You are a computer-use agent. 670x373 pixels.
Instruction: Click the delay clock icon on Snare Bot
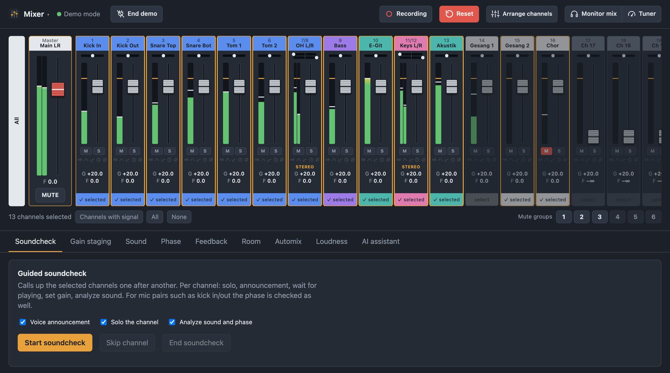[205, 159]
